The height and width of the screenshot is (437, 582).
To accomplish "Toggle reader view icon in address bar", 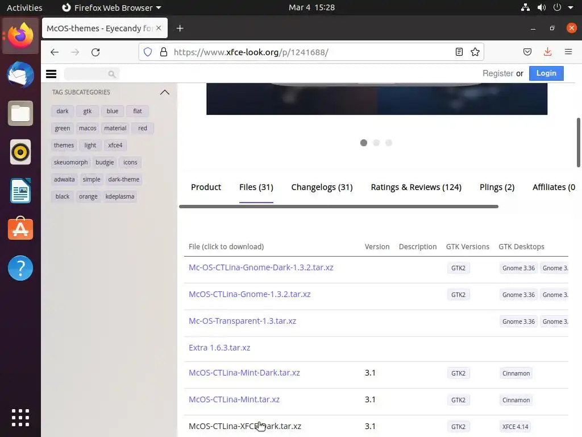I will click(x=459, y=52).
